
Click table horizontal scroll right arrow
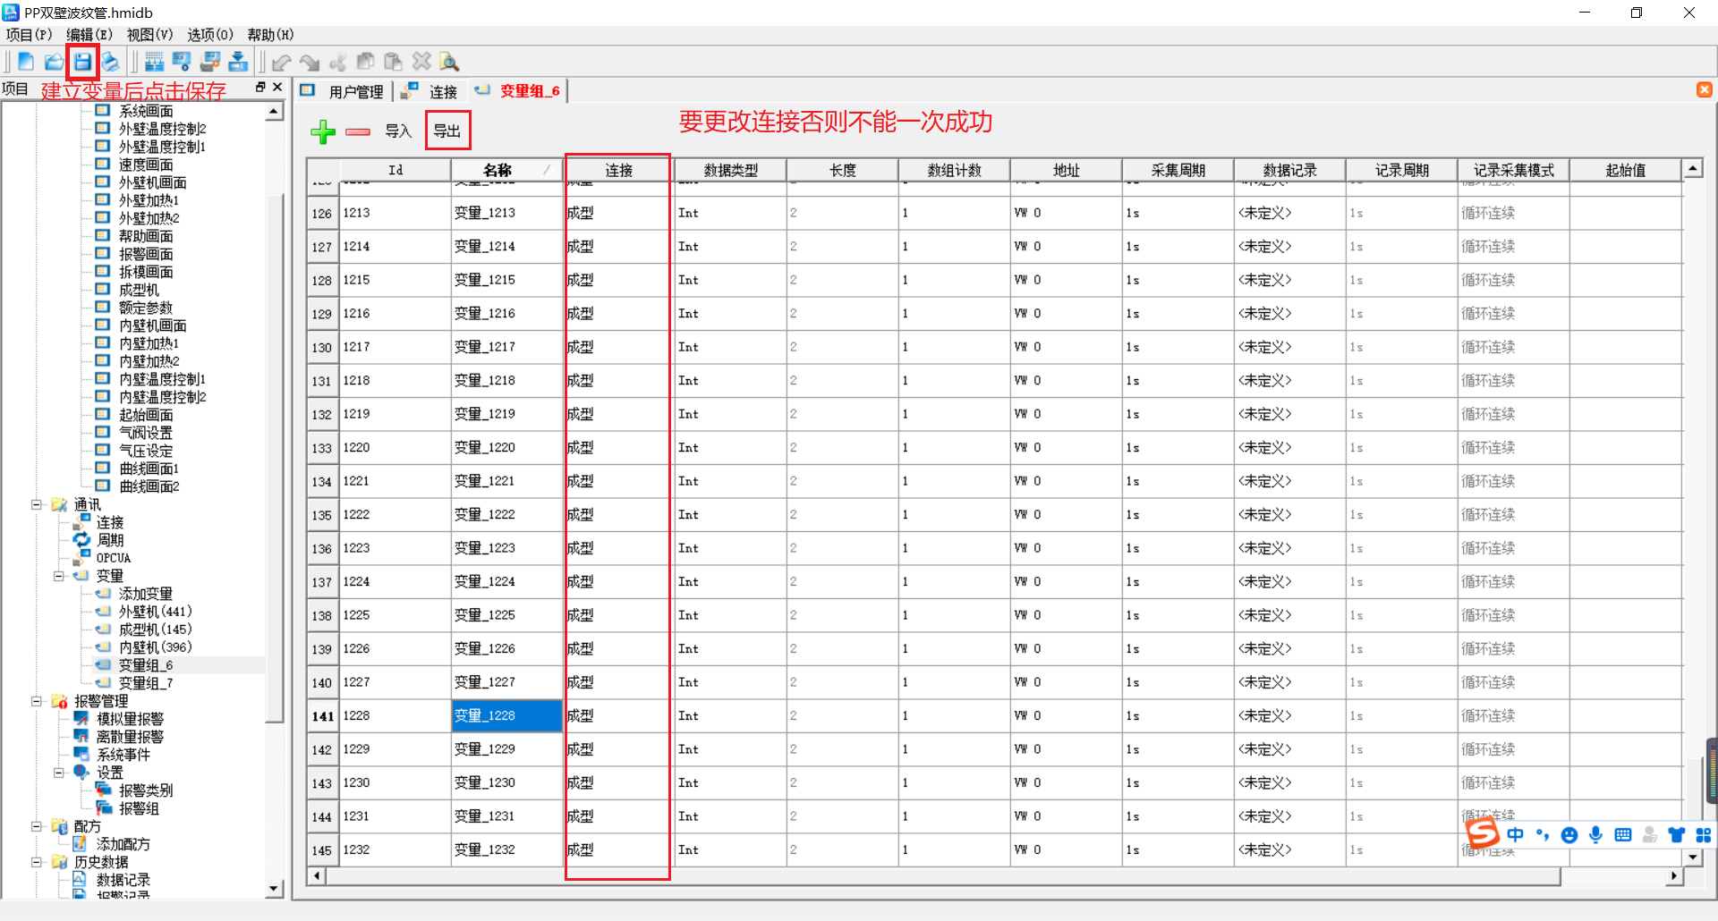tap(1674, 876)
